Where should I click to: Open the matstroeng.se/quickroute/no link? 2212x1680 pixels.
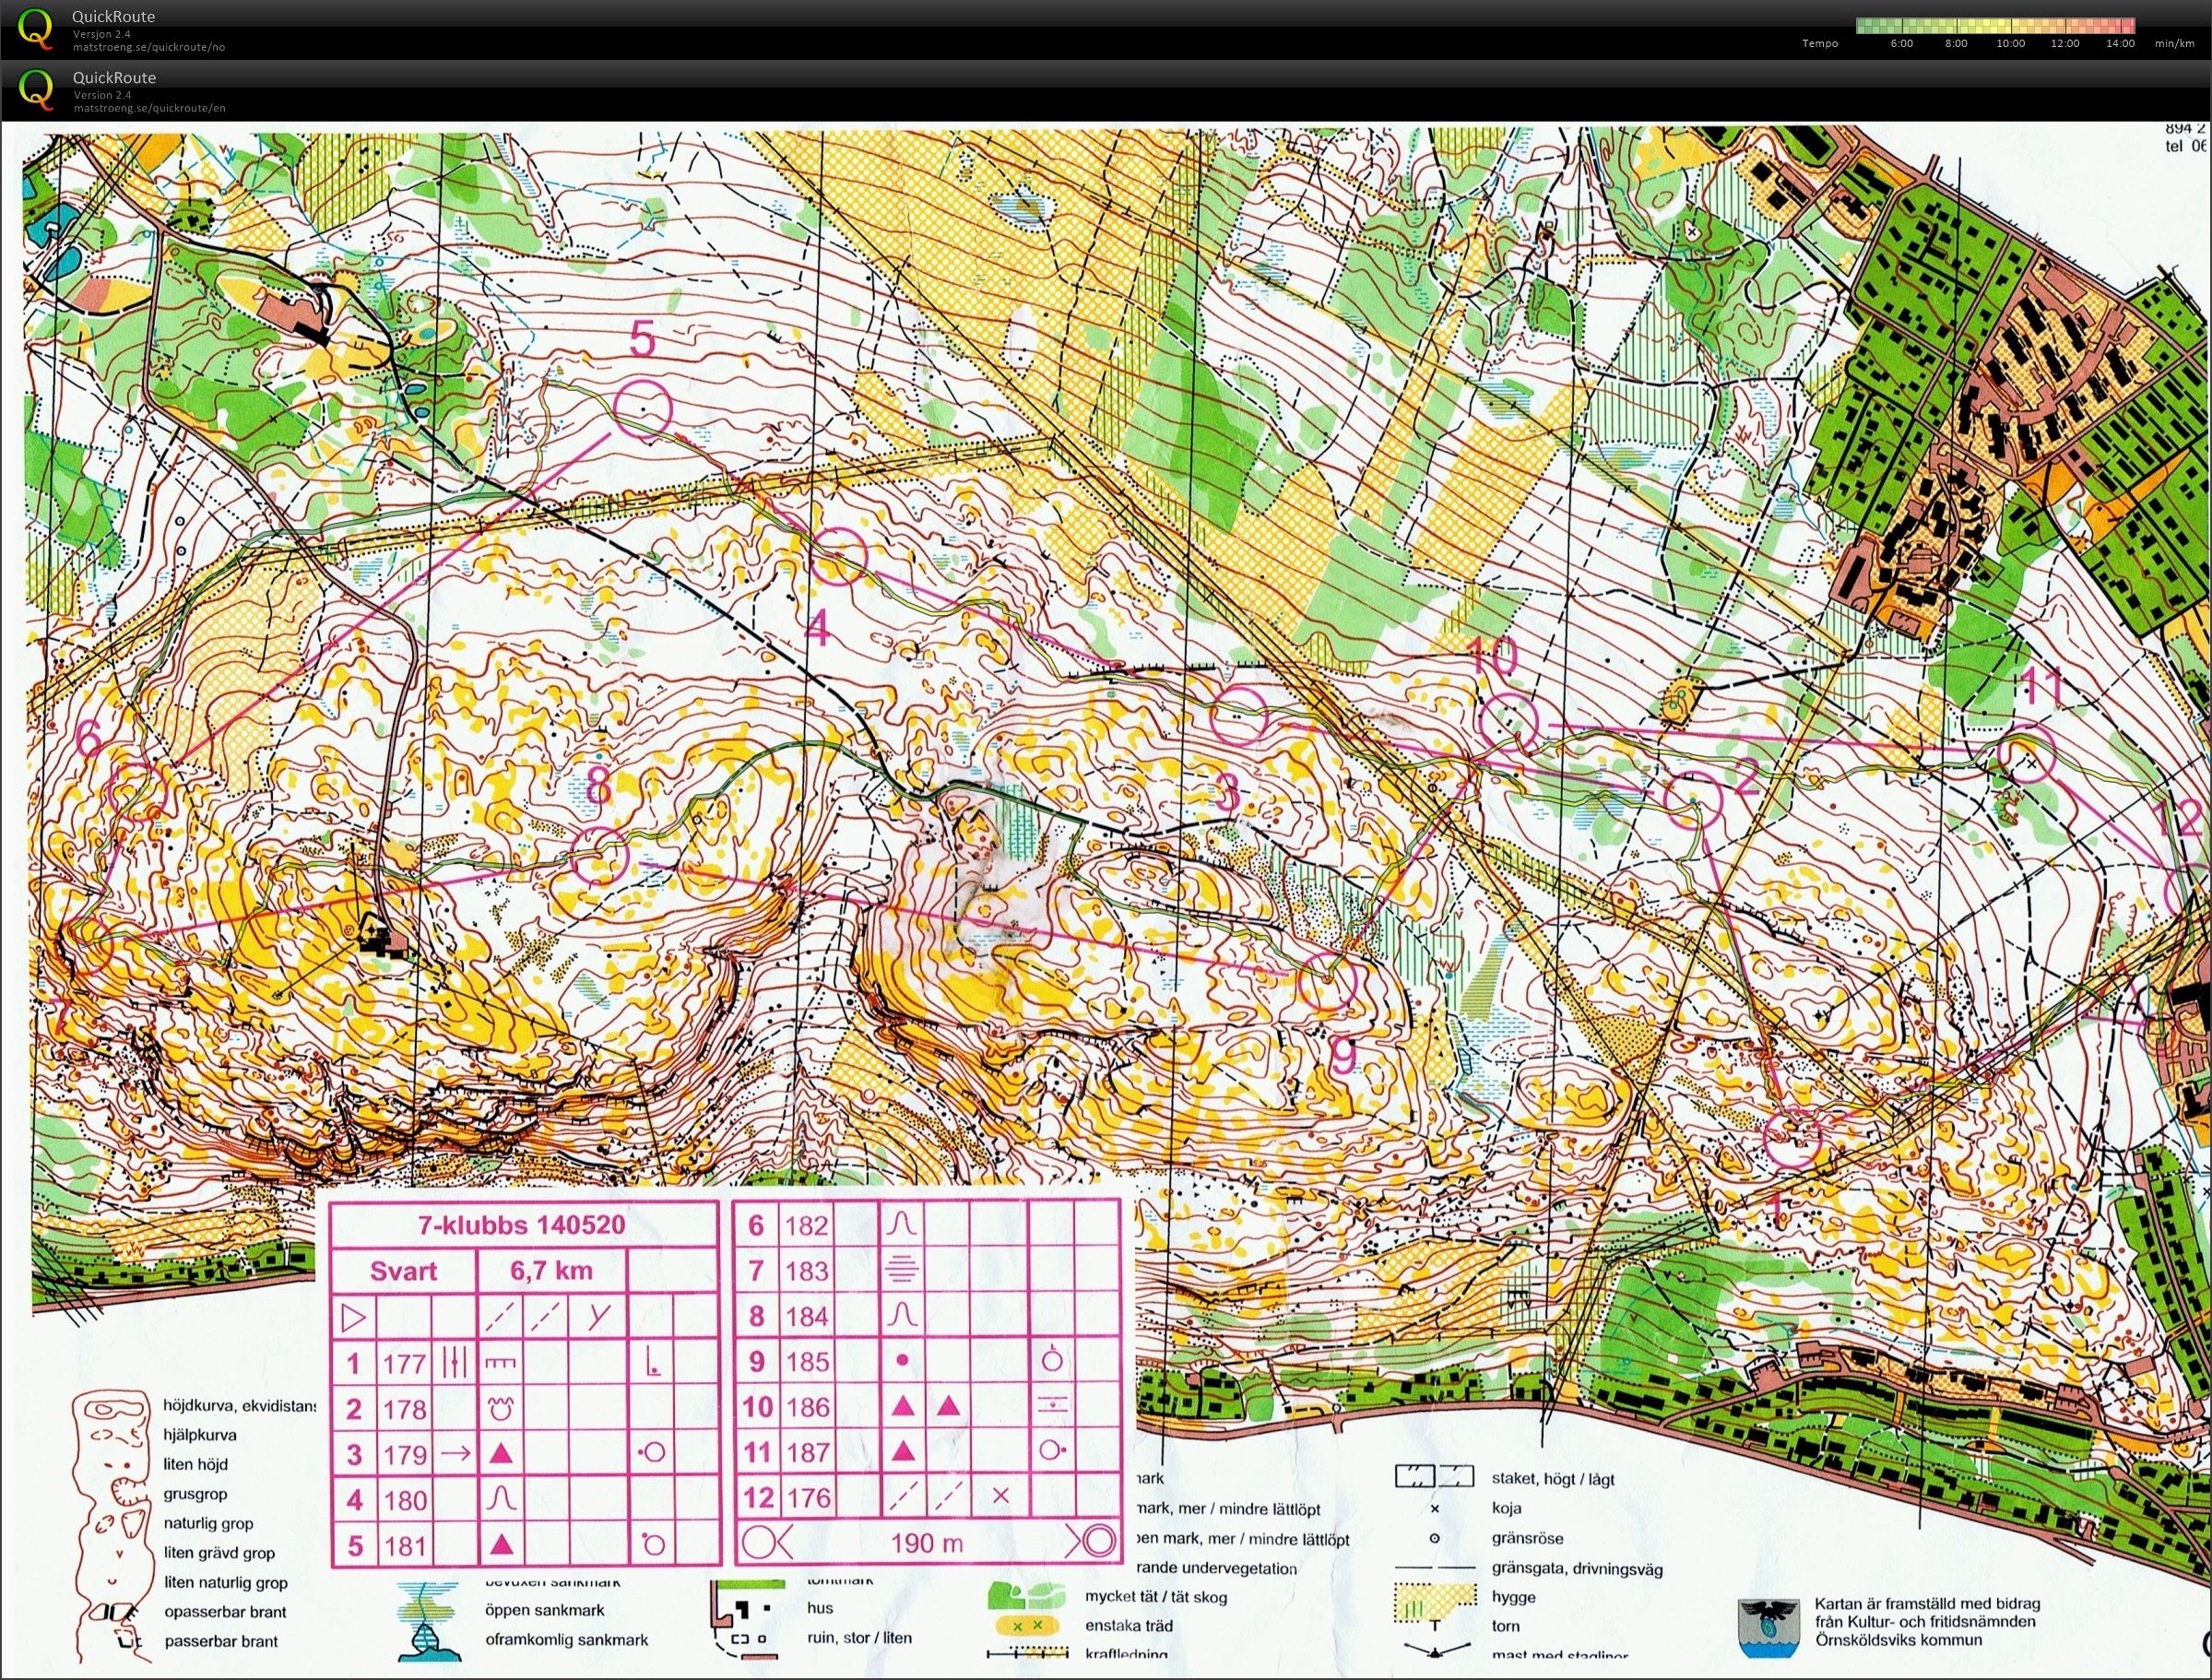(148, 47)
